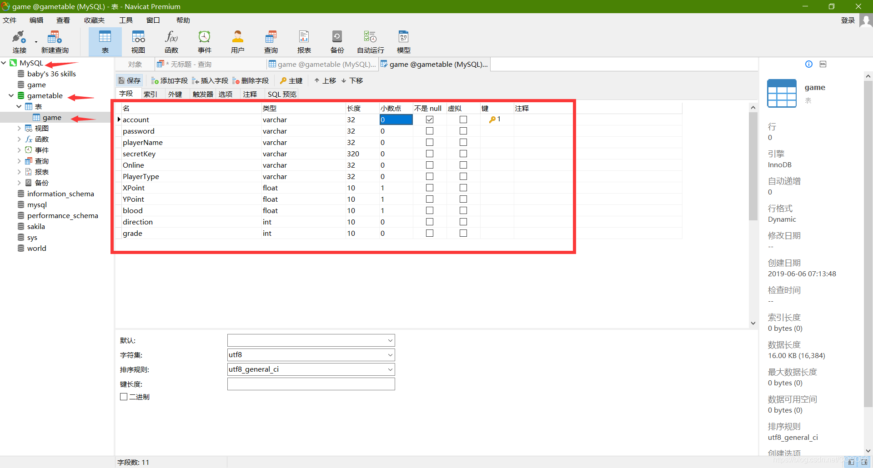Click the 登录 login link
873x468 pixels.
[x=848, y=20]
